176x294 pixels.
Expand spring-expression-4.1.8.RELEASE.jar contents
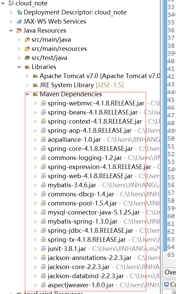(35, 167)
